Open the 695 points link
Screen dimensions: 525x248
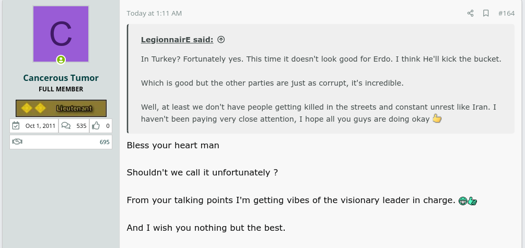[104, 142]
